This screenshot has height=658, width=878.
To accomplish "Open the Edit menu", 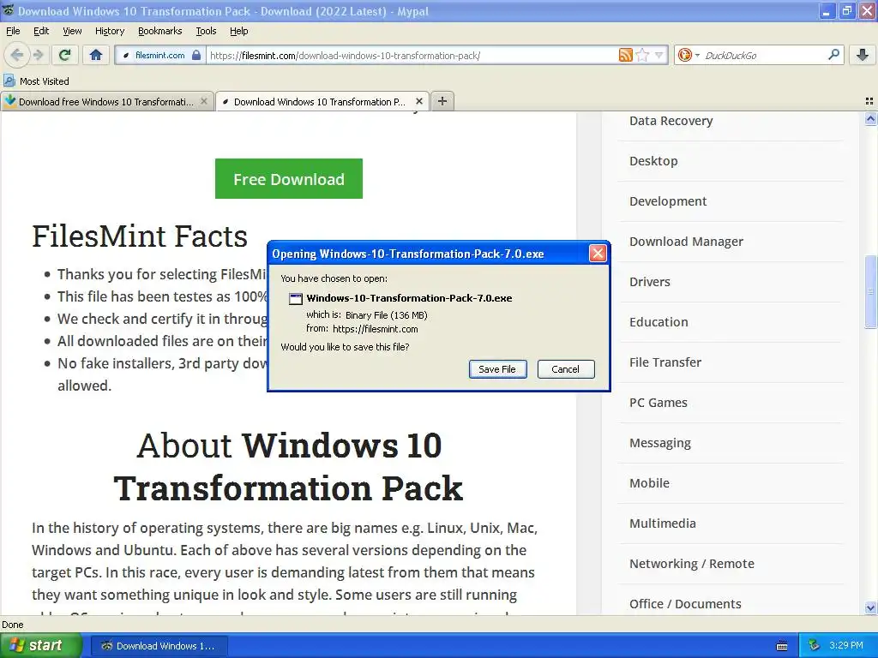I will 41,31.
